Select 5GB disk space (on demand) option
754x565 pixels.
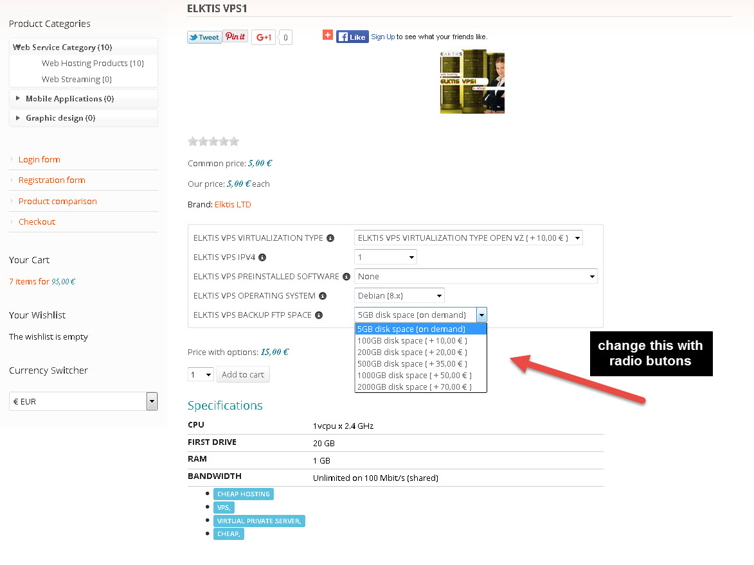[421, 329]
